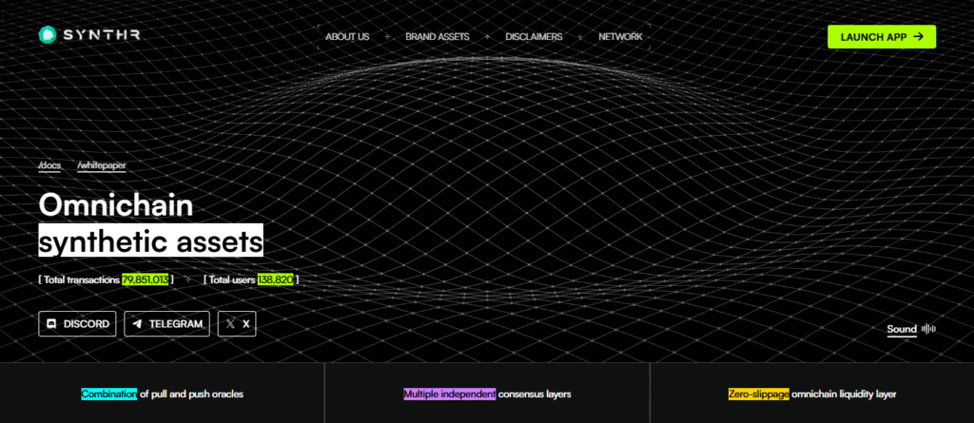Click the X social logo icon
This screenshot has height=423, width=974.
coord(229,324)
